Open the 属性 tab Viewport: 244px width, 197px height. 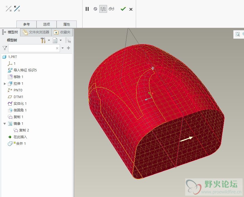[67, 24]
